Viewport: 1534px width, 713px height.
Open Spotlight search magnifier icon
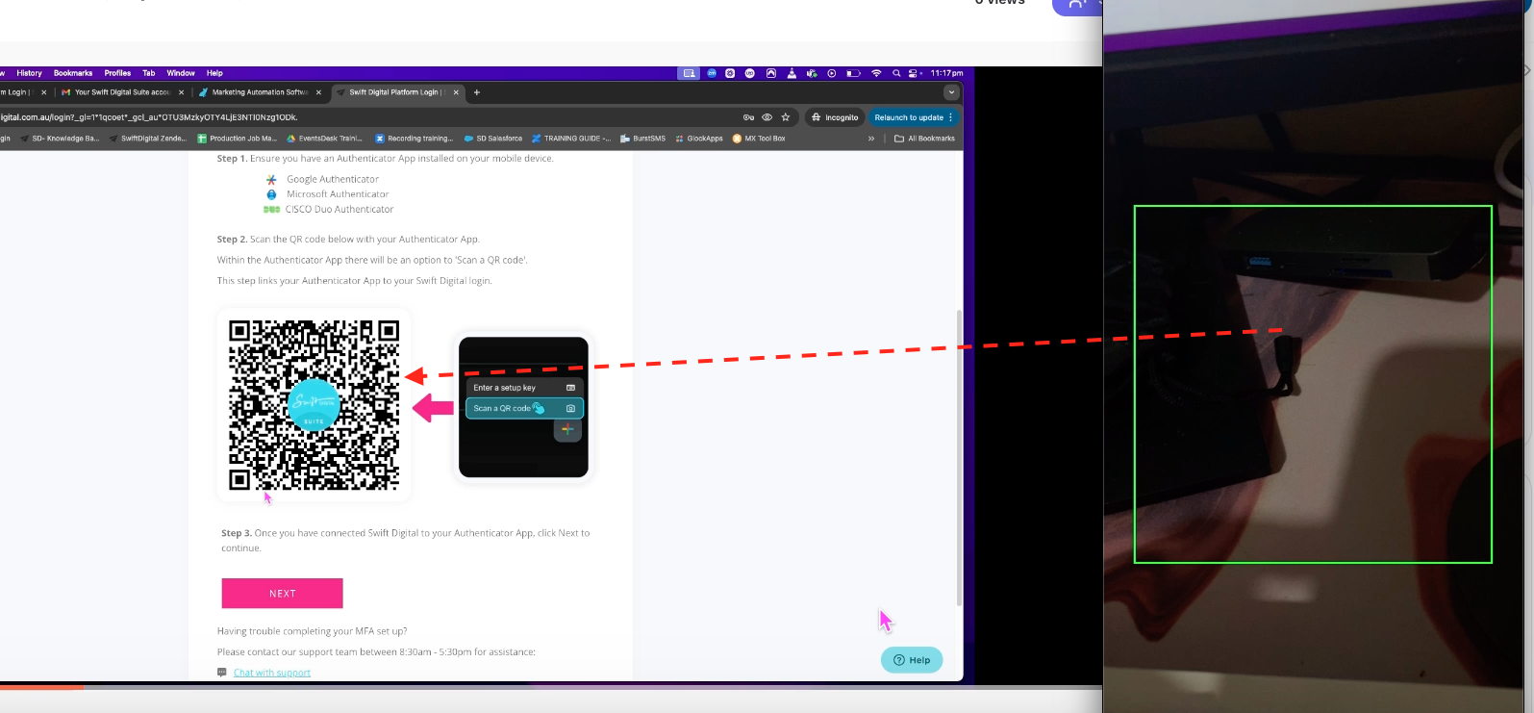coord(896,73)
